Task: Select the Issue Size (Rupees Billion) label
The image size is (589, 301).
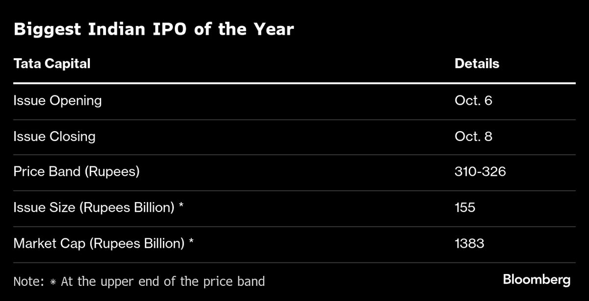Action: pyautogui.click(x=94, y=208)
